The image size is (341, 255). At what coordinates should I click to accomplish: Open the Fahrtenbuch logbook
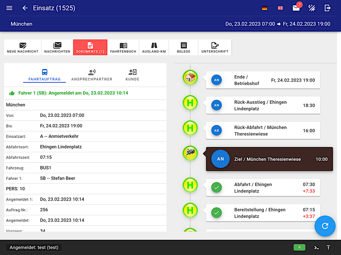123,47
